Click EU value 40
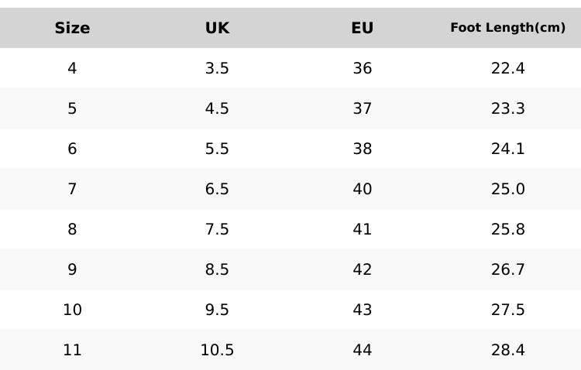Viewport: 581px width, 370px height. click(x=363, y=190)
